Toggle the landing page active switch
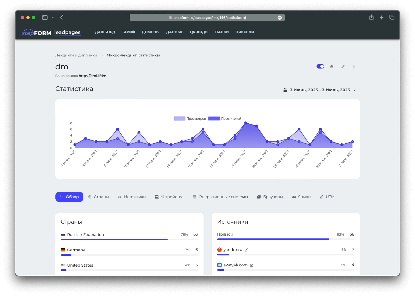This screenshot has width=415, height=296. [320, 66]
